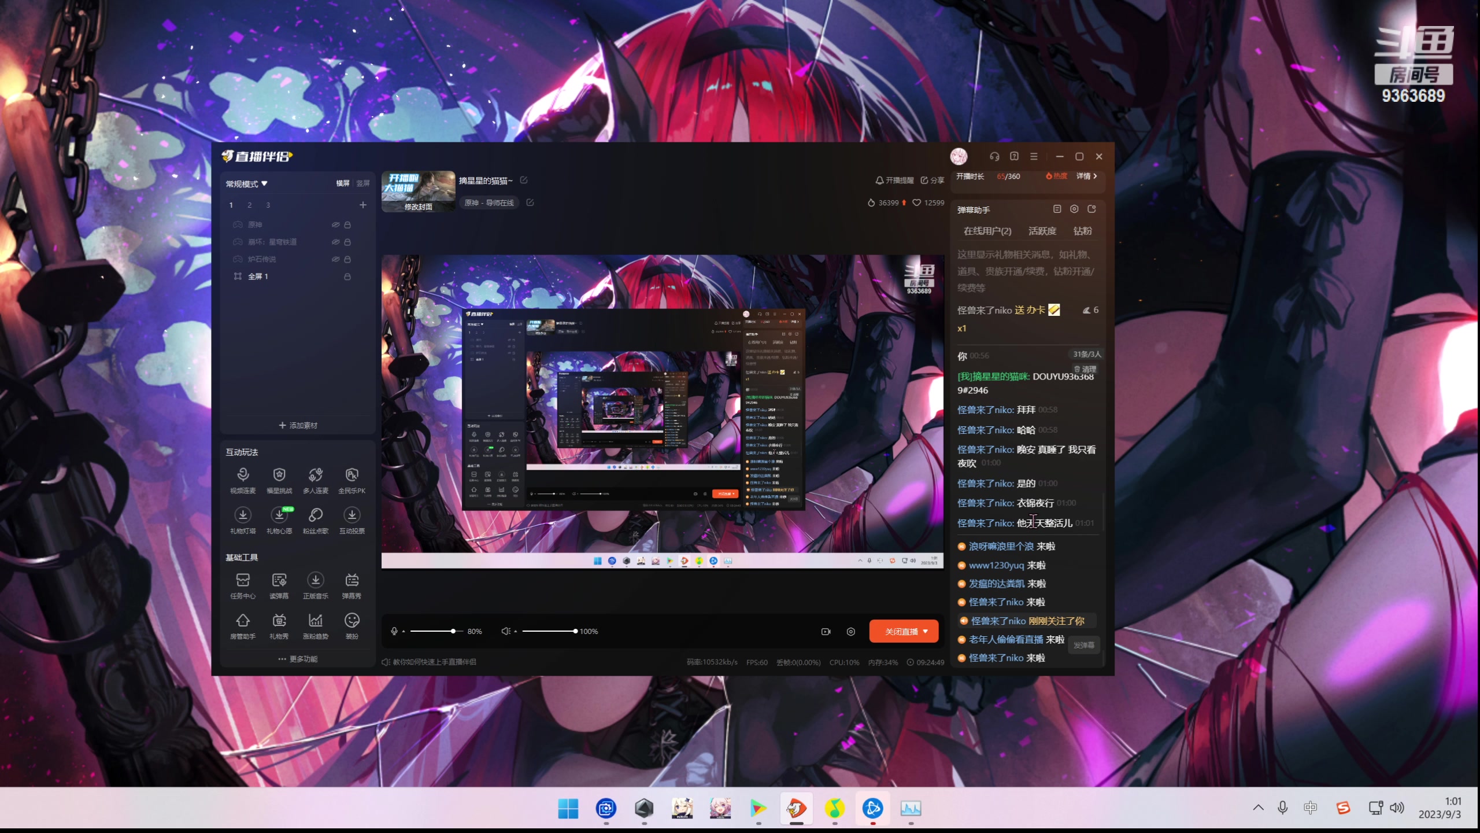Screen dimensions: 1480x833
Task: Toggle lock on 炉石传说 source
Action: (347, 259)
